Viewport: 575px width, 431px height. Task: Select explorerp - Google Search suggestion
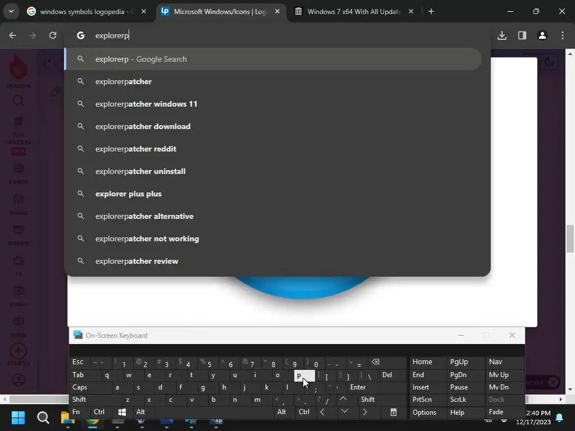(x=273, y=59)
